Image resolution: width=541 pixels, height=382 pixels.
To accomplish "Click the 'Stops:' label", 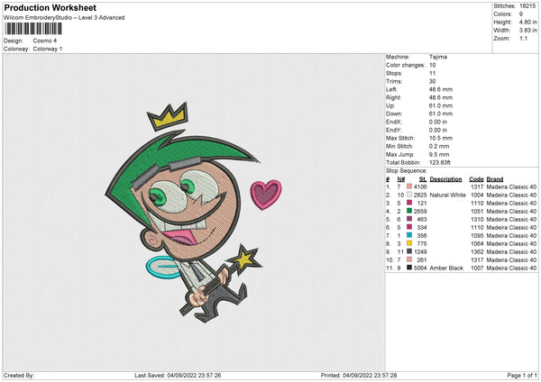I will [394, 73].
